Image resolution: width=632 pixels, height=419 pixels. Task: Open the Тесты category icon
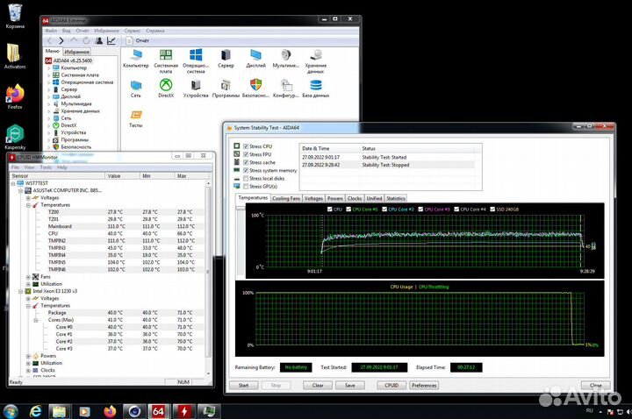click(136, 118)
